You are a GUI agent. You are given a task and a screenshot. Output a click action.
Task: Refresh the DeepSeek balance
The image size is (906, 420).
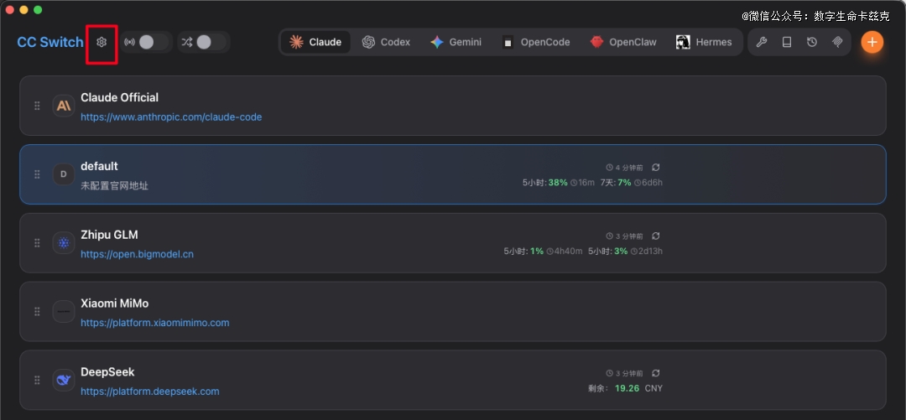(656, 373)
